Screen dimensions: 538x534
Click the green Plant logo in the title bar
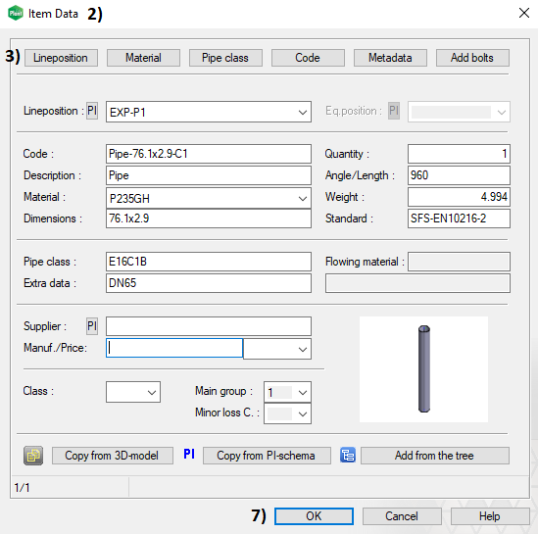click(16, 14)
